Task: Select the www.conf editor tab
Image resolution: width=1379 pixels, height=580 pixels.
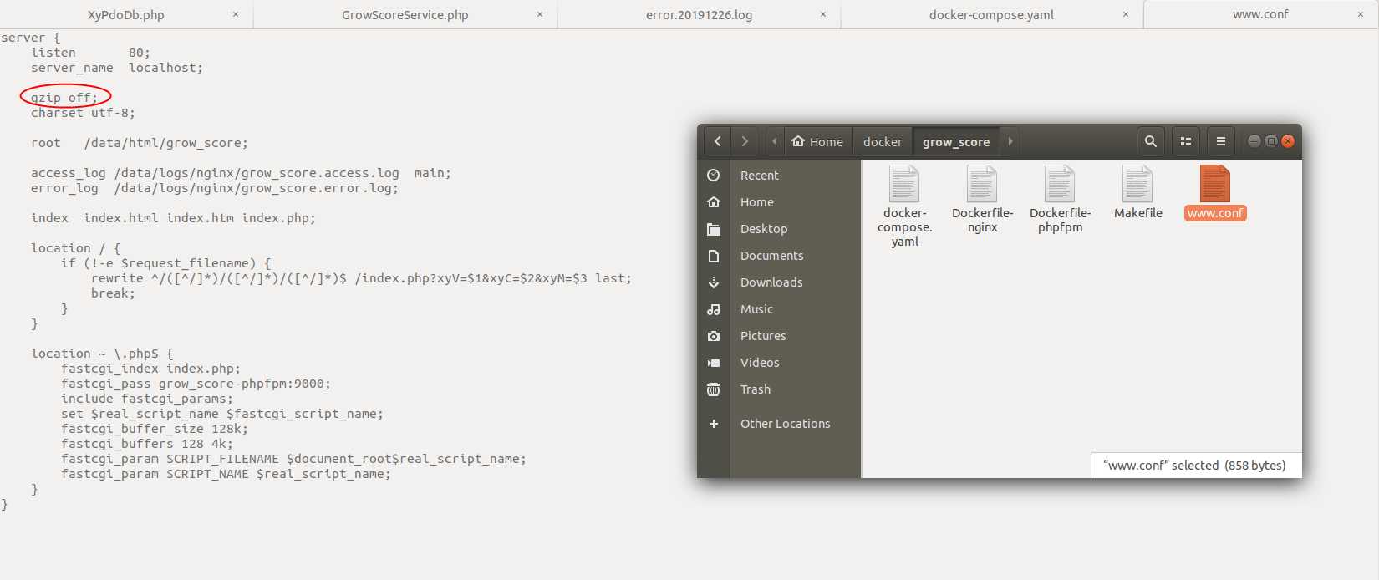Action: (1260, 14)
